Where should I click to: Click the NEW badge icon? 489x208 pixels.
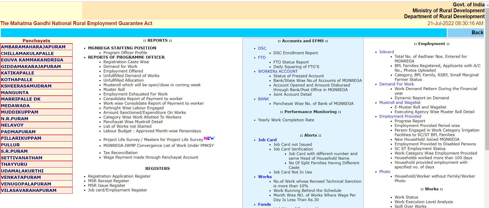coord(209,138)
